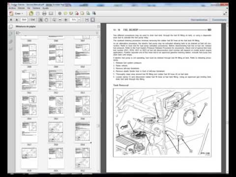The width and height of the screenshot is (236, 177).
Task: Go to previous page arrow
Action: click(x=11, y=20)
